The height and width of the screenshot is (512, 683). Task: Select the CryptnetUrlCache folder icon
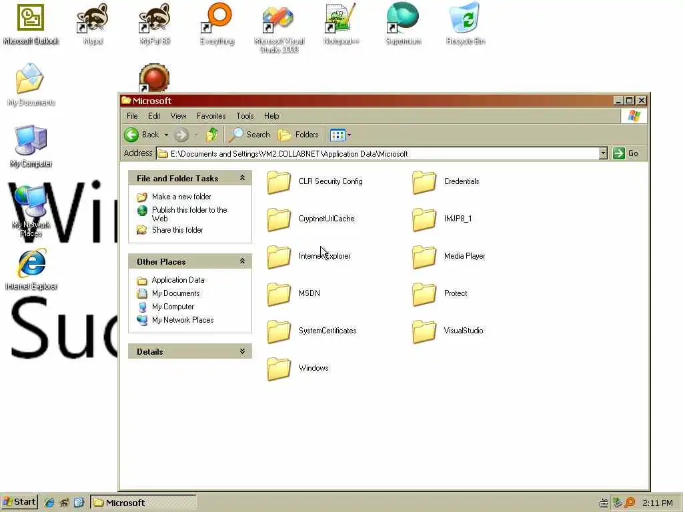click(279, 219)
